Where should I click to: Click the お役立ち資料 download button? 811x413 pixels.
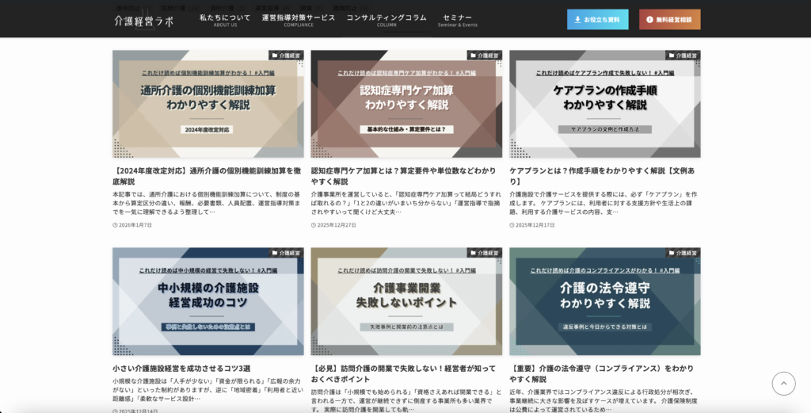597,20
